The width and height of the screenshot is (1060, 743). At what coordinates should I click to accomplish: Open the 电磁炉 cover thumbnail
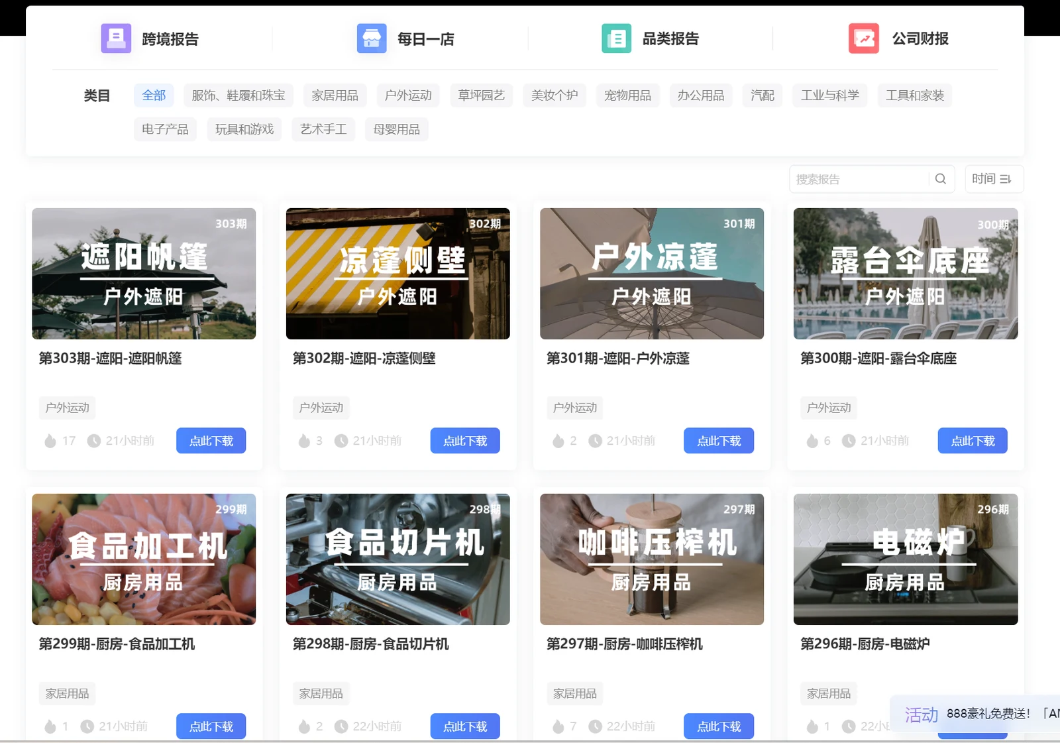906,559
